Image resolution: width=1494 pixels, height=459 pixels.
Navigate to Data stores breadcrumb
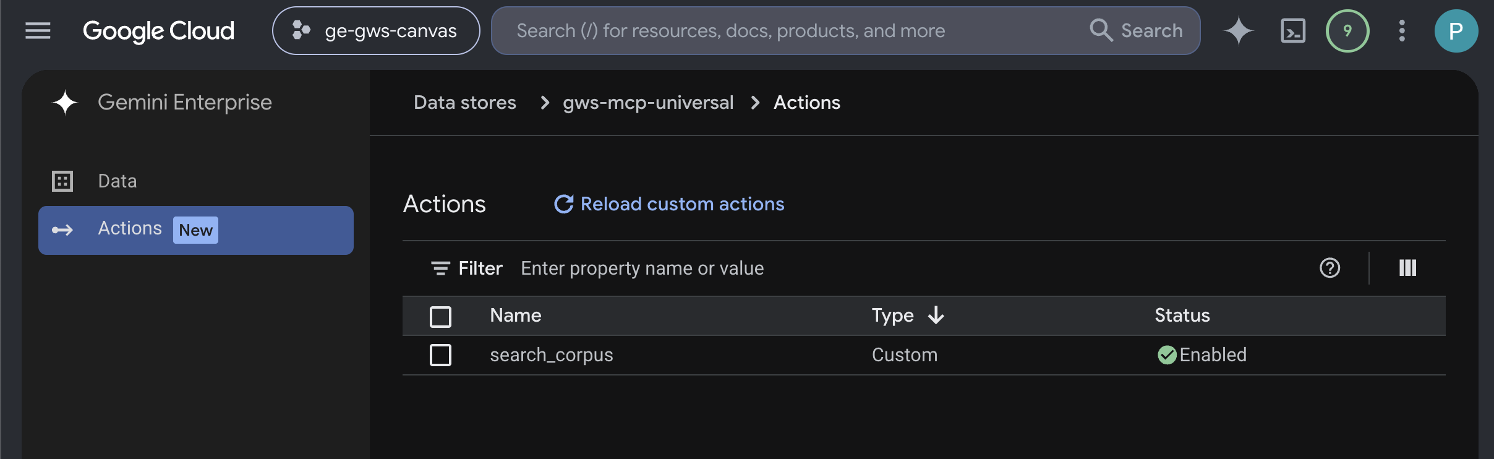pyautogui.click(x=465, y=102)
